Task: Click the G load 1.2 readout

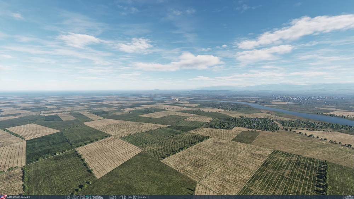Action: click(x=124, y=198)
